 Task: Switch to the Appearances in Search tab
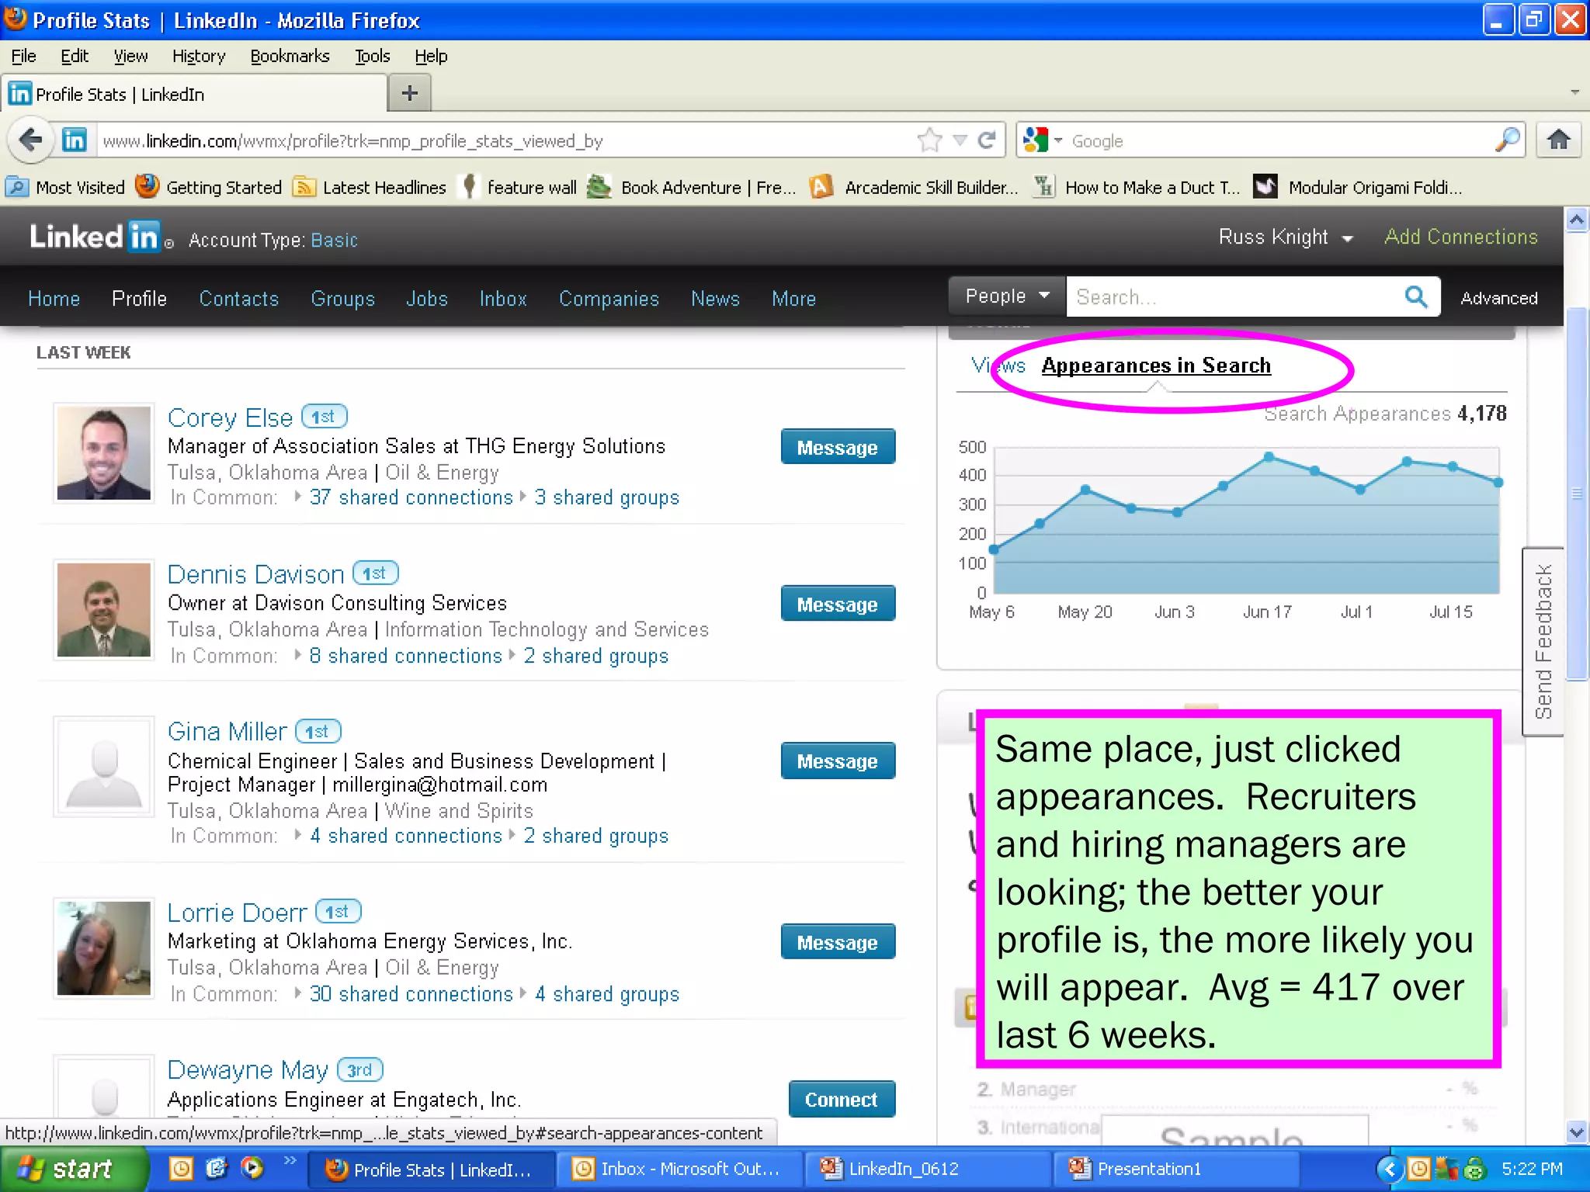coord(1156,366)
